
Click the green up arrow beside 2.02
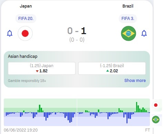pyautogui.click(x=108, y=71)
